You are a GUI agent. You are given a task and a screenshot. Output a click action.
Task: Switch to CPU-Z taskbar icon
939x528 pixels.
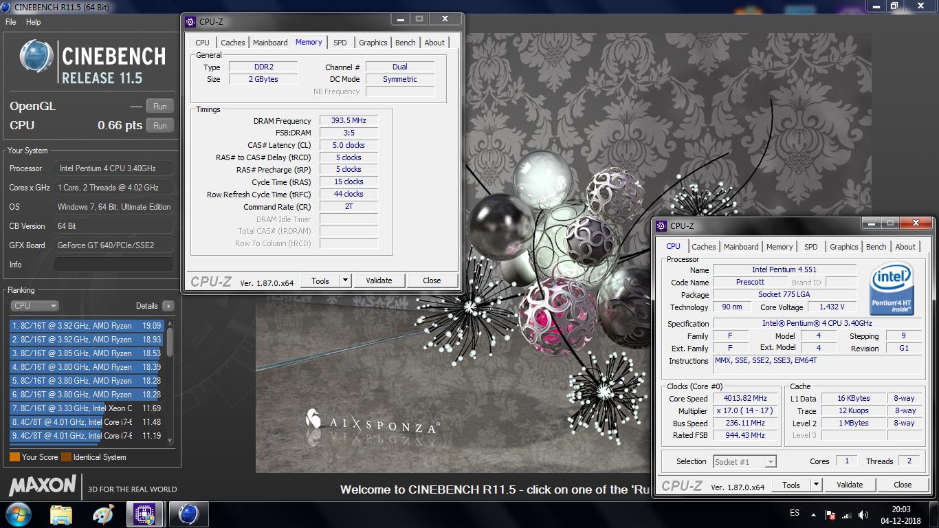coord(144,514)
